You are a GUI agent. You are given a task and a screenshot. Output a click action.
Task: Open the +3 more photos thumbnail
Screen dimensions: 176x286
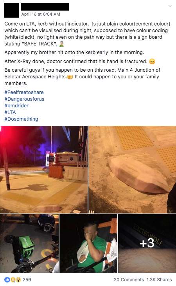pos(147,243)
